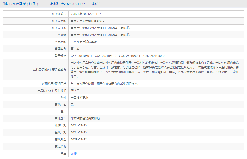The image size is (247, 159).
Task: Click the model specification GSK-20/1050-1 text
Action: [x=81, y=56]
